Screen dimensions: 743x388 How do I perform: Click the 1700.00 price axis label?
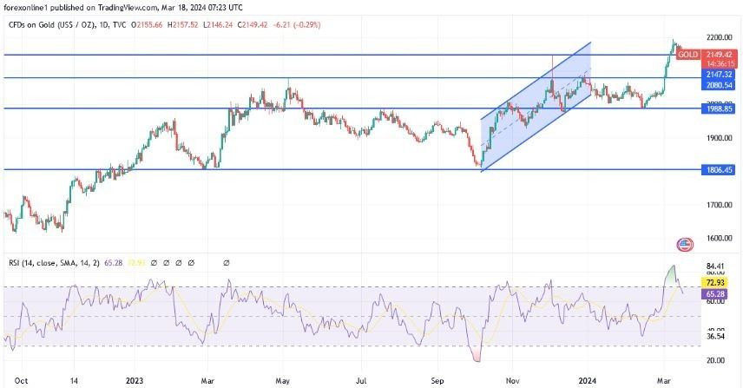pos(719,205)
